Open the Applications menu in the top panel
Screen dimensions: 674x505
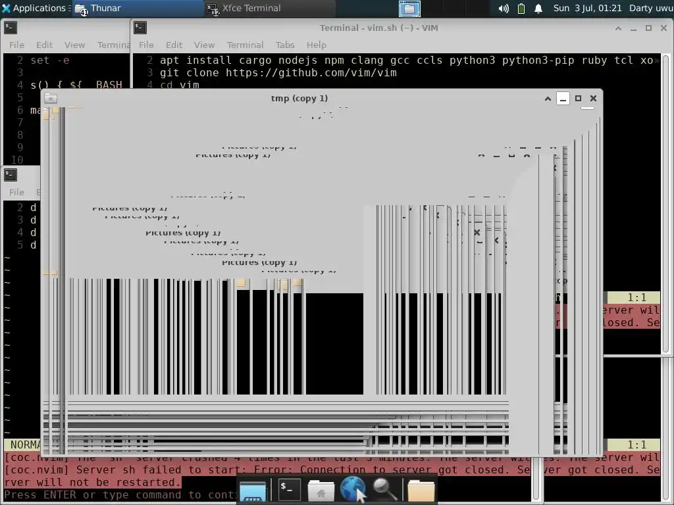36,8
